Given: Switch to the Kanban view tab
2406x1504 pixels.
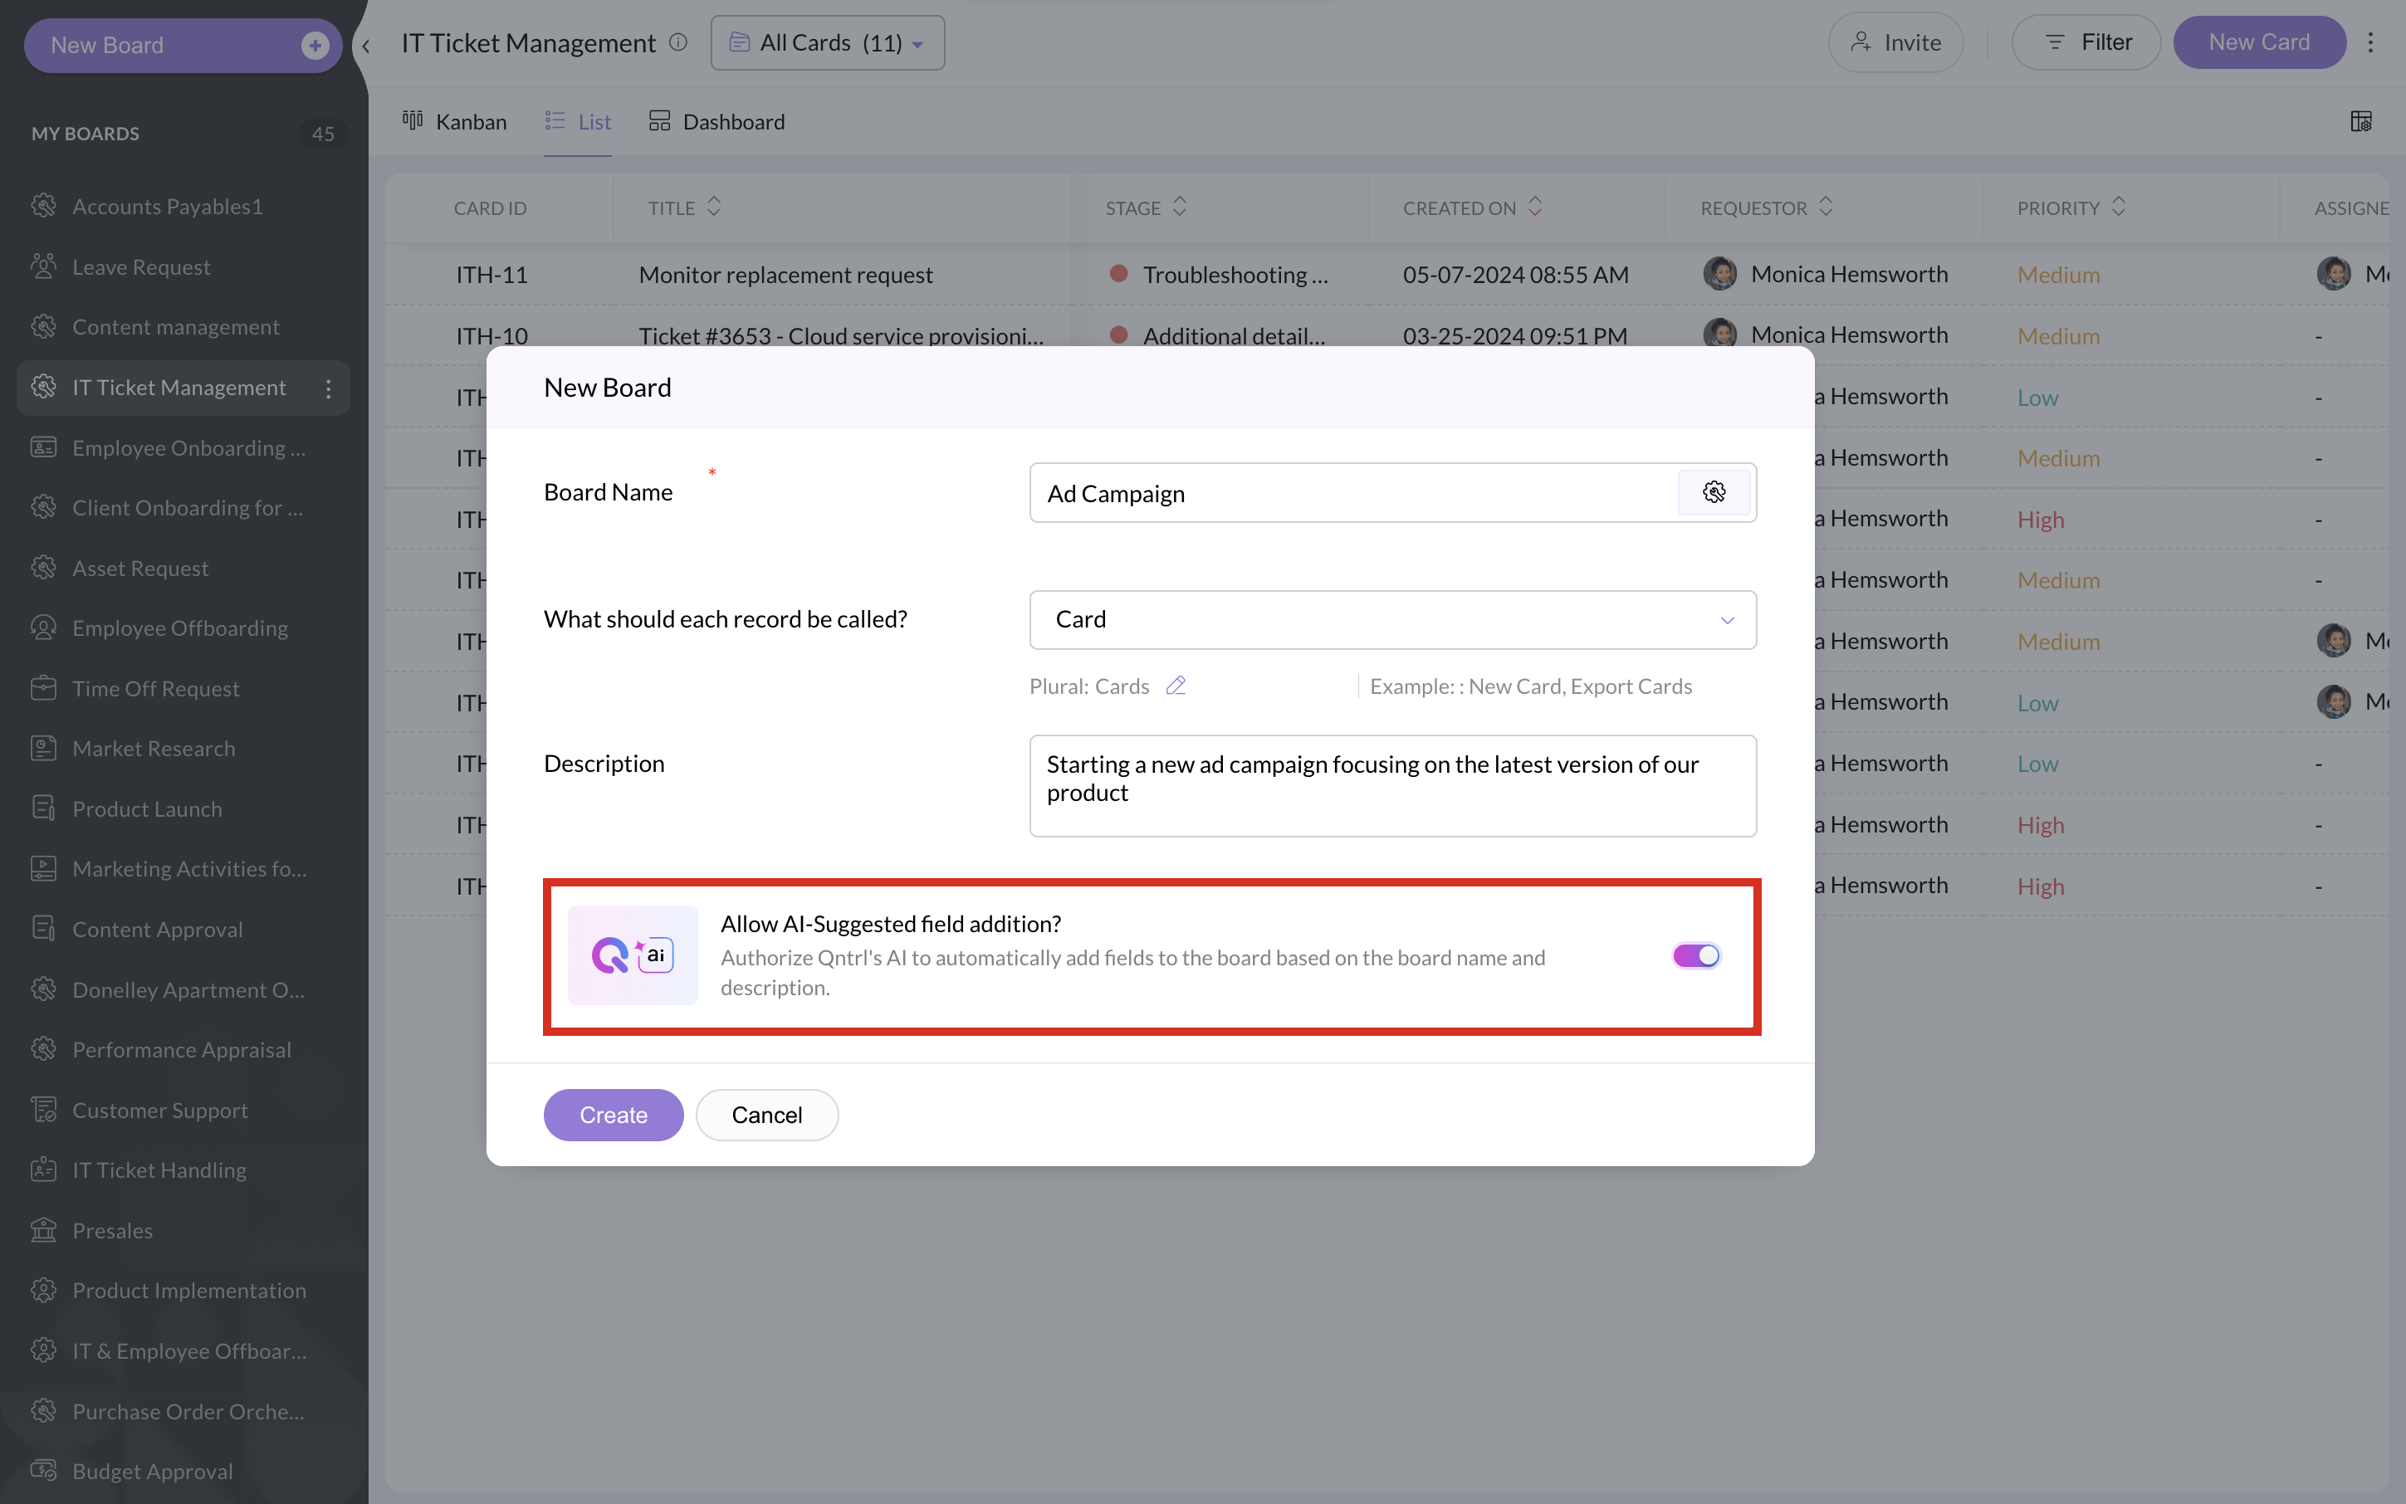Looking at the screenshot, I should tap(455, 121).
